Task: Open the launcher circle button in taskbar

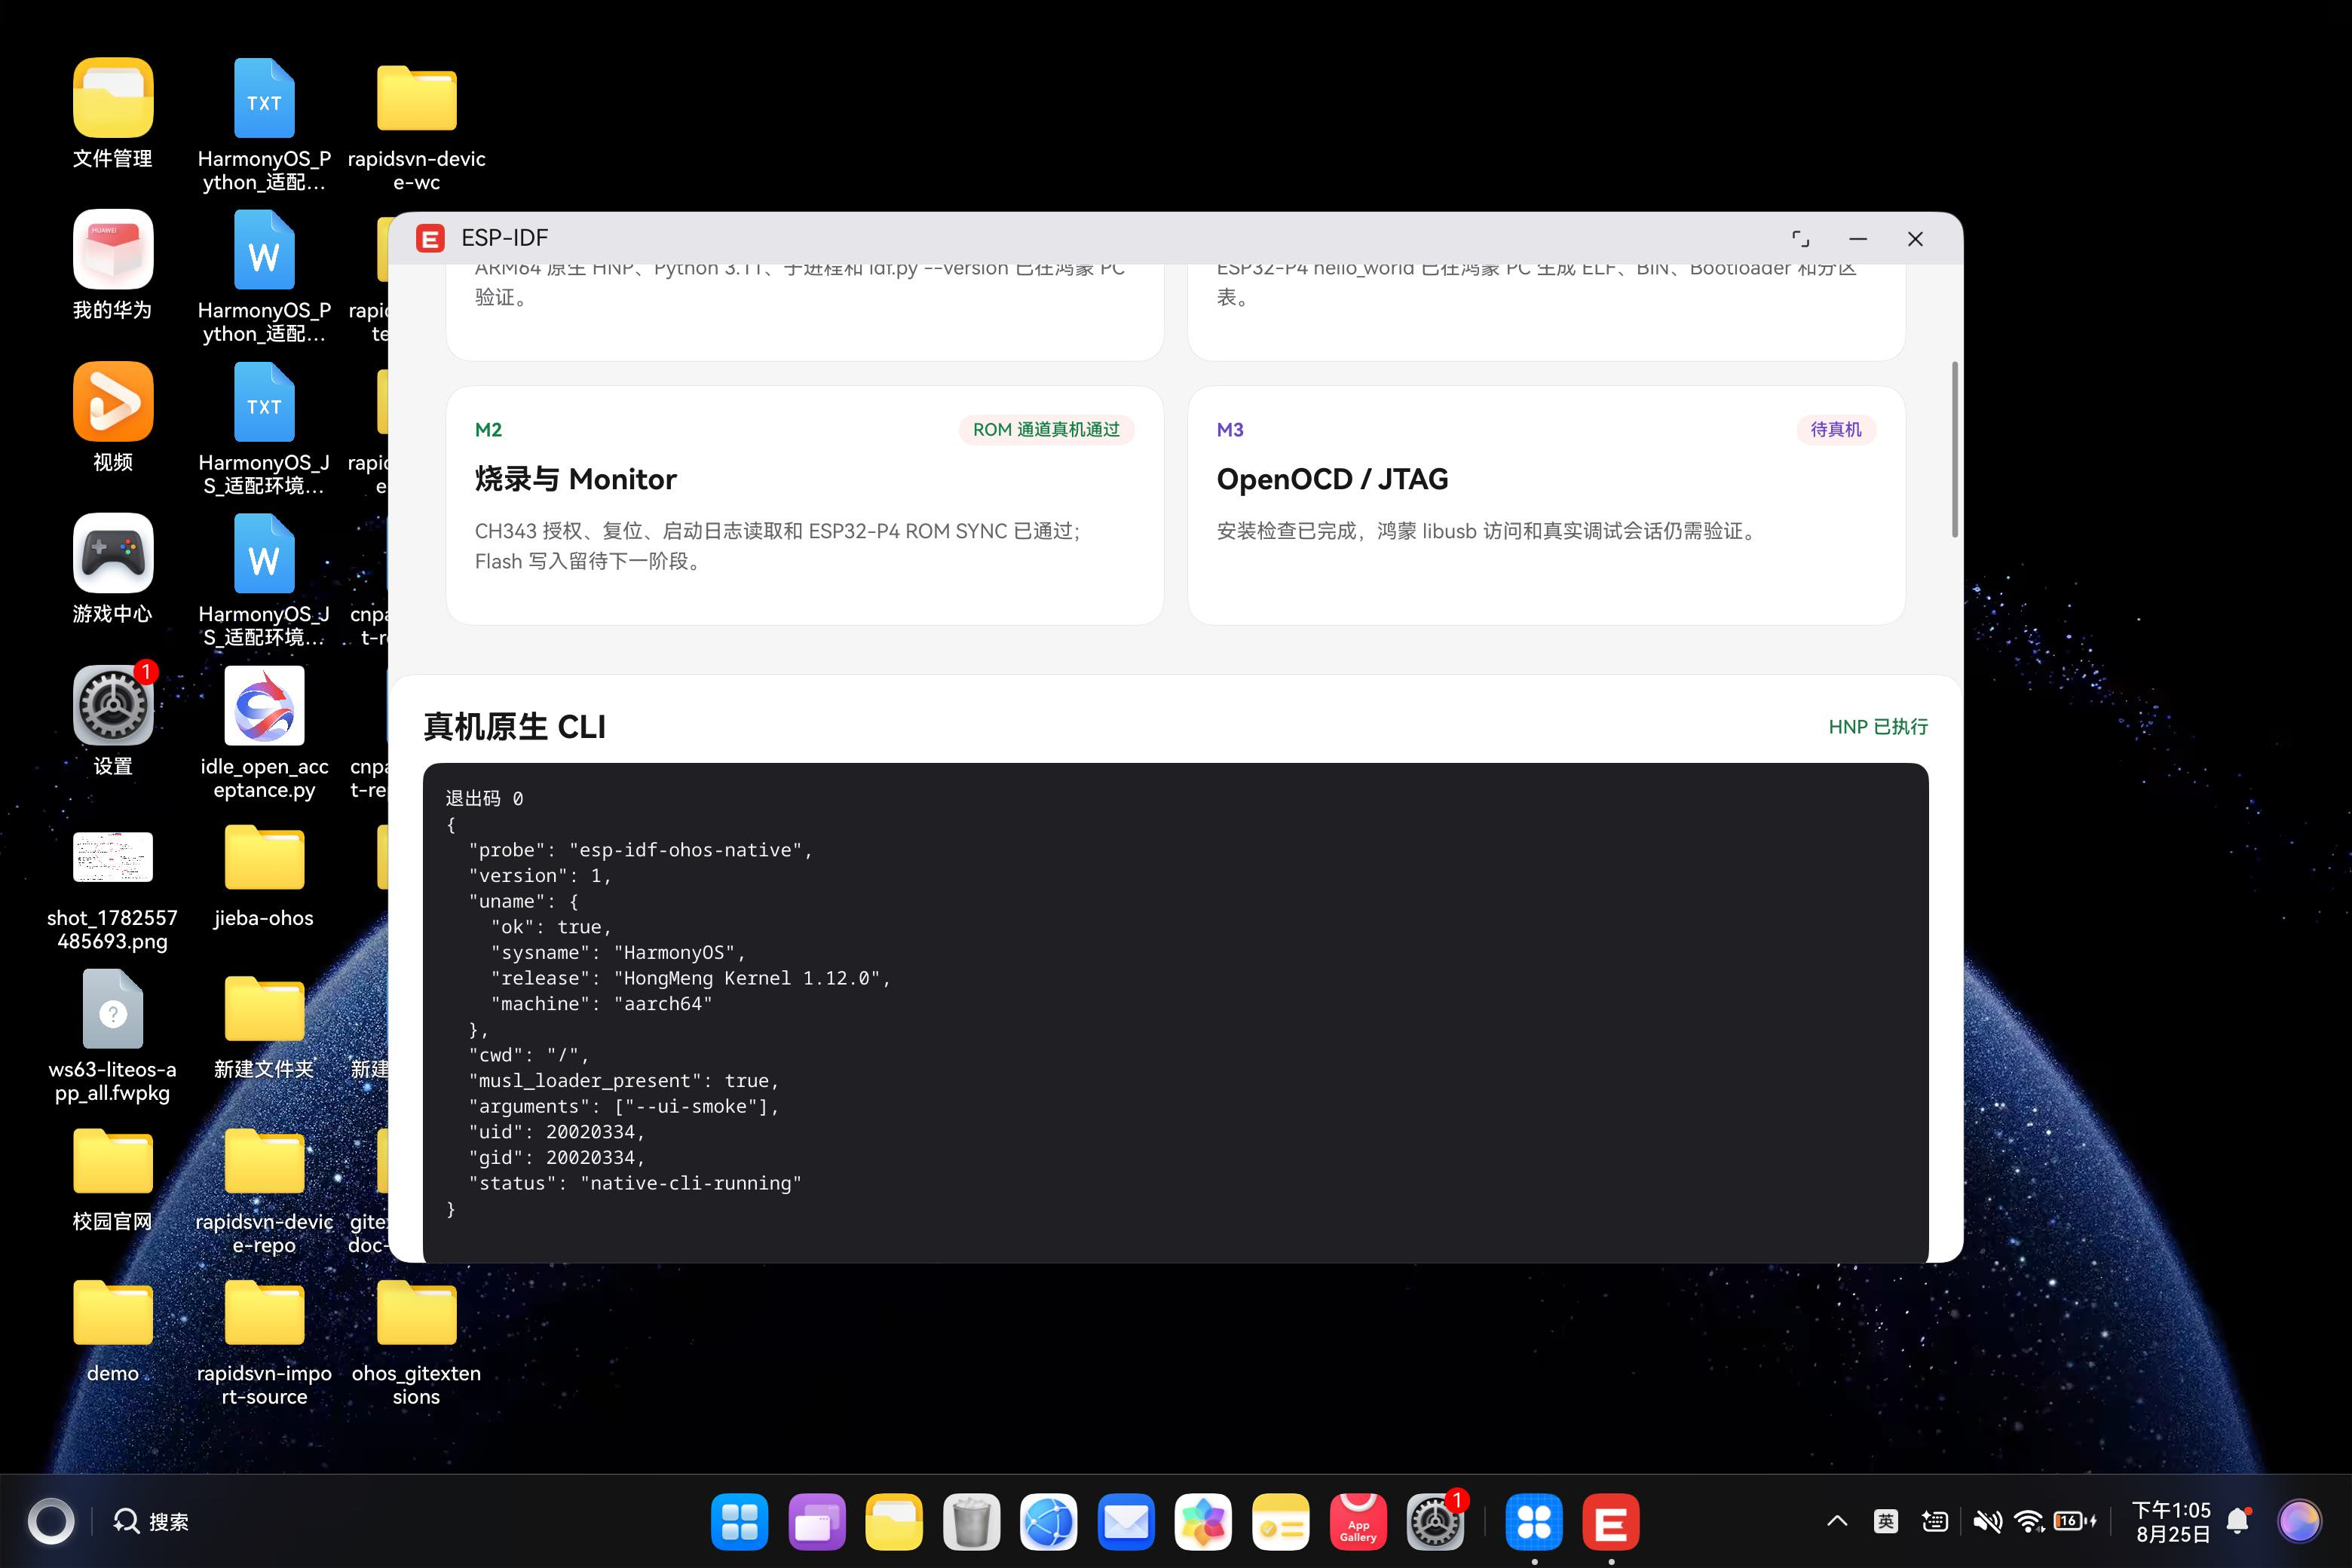Action: (51, 1522)
